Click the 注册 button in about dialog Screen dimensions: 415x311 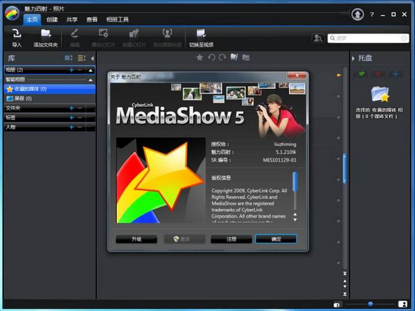[x=231, y=239]
